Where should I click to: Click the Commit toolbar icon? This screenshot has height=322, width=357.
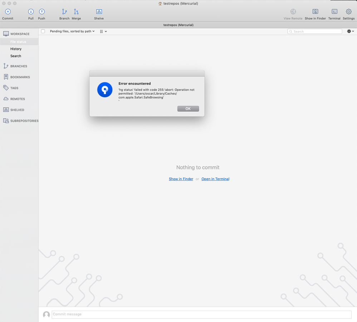8,11
